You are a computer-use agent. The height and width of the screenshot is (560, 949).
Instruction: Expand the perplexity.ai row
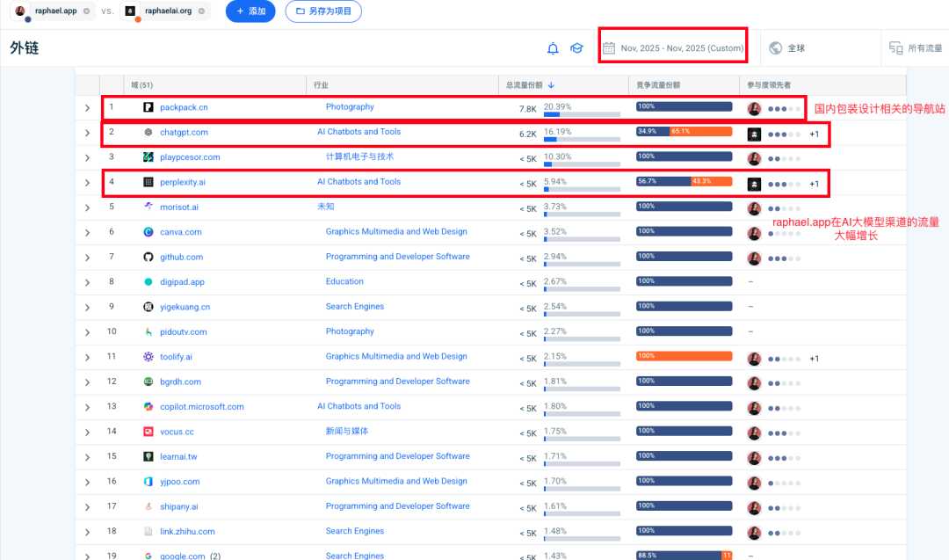click(87, 183)
